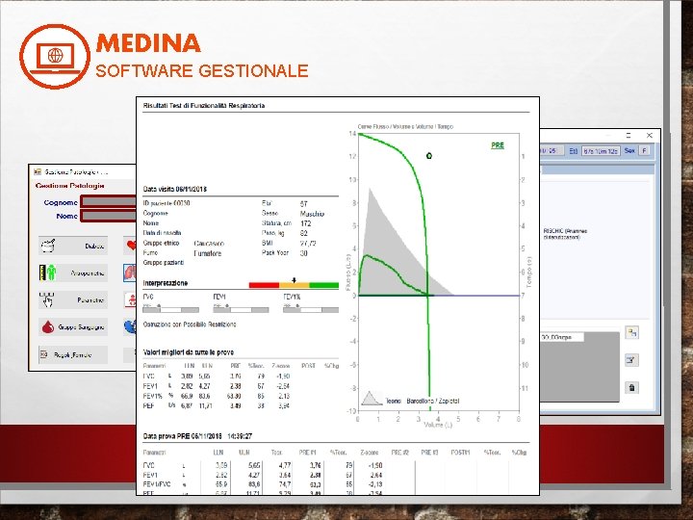Image resolution: width=693 pixels, height=520 pixels.
Task: Open Gruppo Sanguigno blood drop button
Action: 73,327
